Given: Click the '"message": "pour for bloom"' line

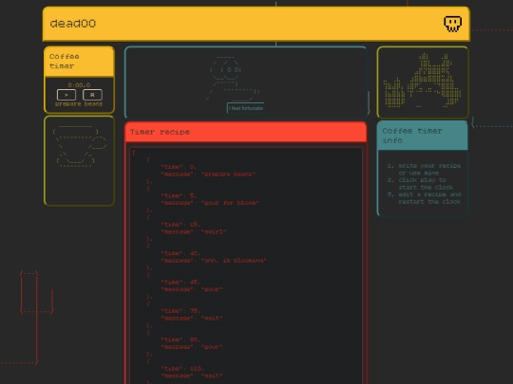Looking at the screenshot, I should point(210,203).
